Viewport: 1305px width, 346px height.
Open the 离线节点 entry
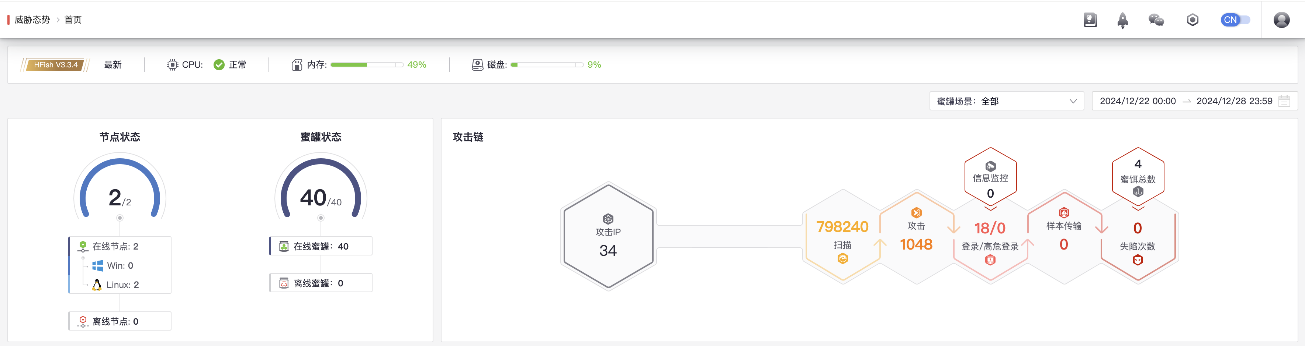(120, 321)
